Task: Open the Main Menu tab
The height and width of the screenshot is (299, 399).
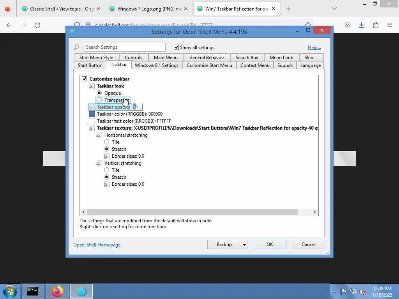Action: (x=166, y=58)
